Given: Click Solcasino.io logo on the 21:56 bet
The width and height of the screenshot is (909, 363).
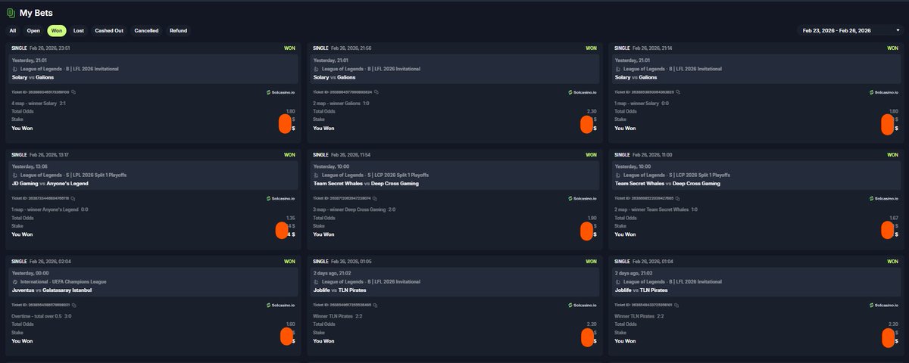Looking at the screenshot, I should point(582,92).
